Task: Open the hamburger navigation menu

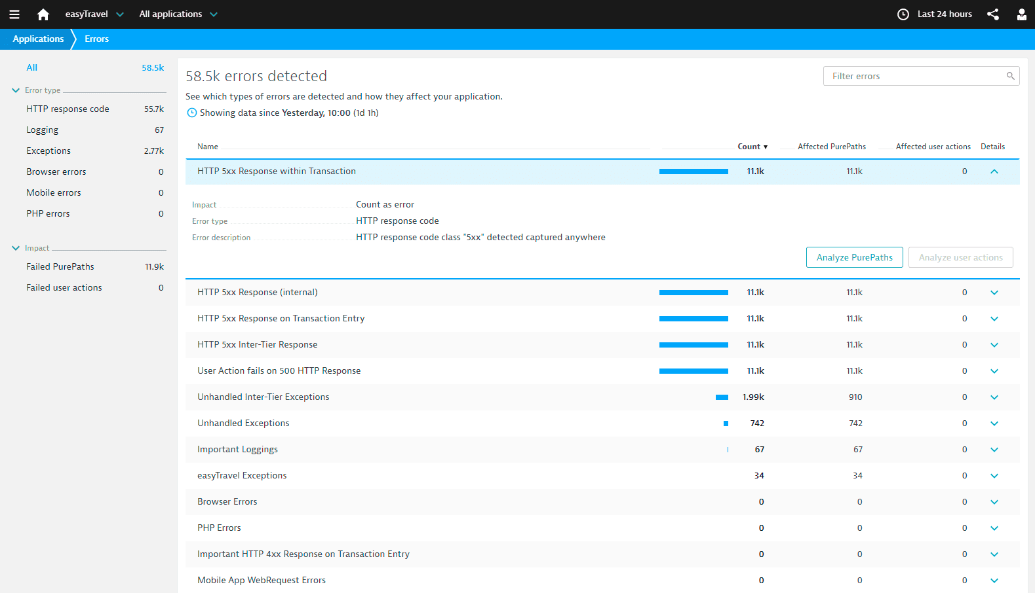Action: (x=14, y=14)
